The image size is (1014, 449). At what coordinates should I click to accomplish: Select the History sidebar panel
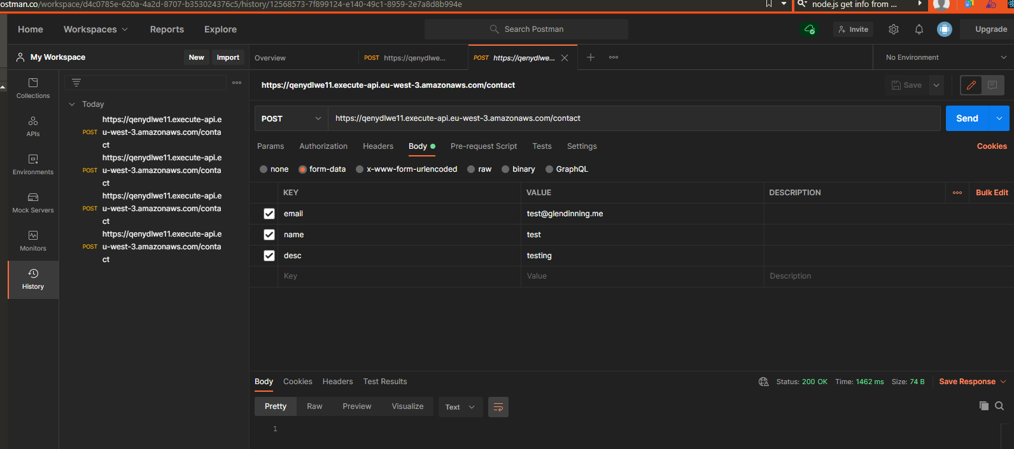(x=33, y=279)
